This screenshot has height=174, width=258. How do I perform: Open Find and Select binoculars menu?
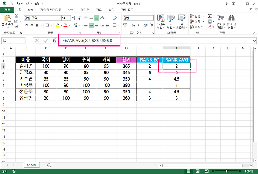tap(231, 22)
